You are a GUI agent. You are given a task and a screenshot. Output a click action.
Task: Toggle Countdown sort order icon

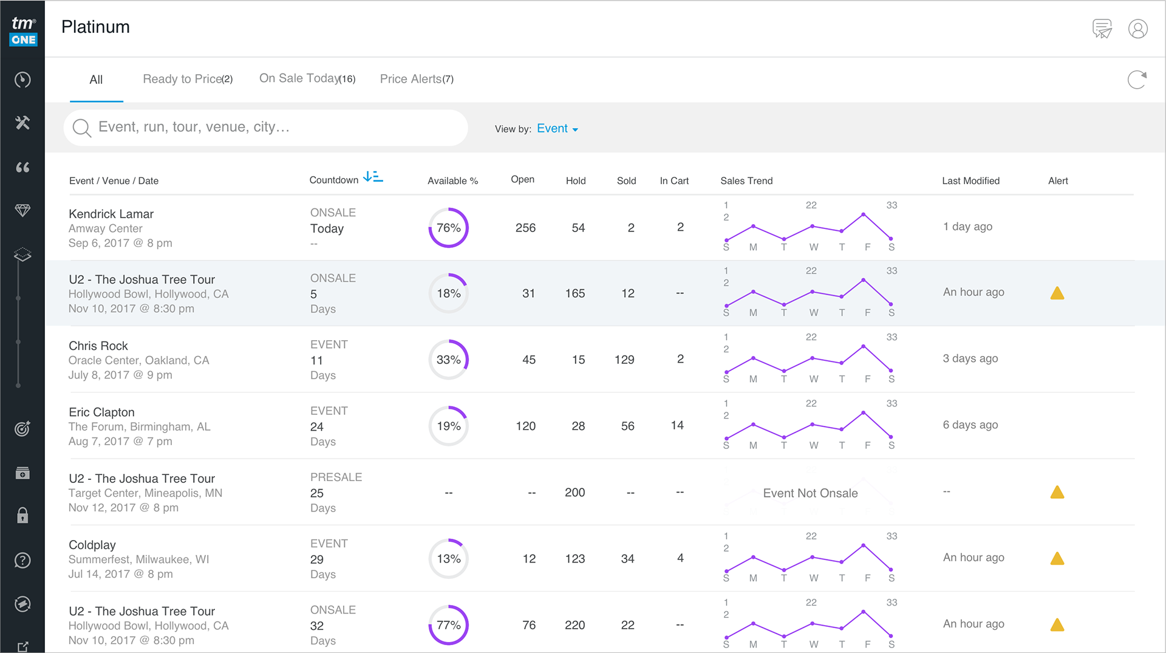click(373, 177)
